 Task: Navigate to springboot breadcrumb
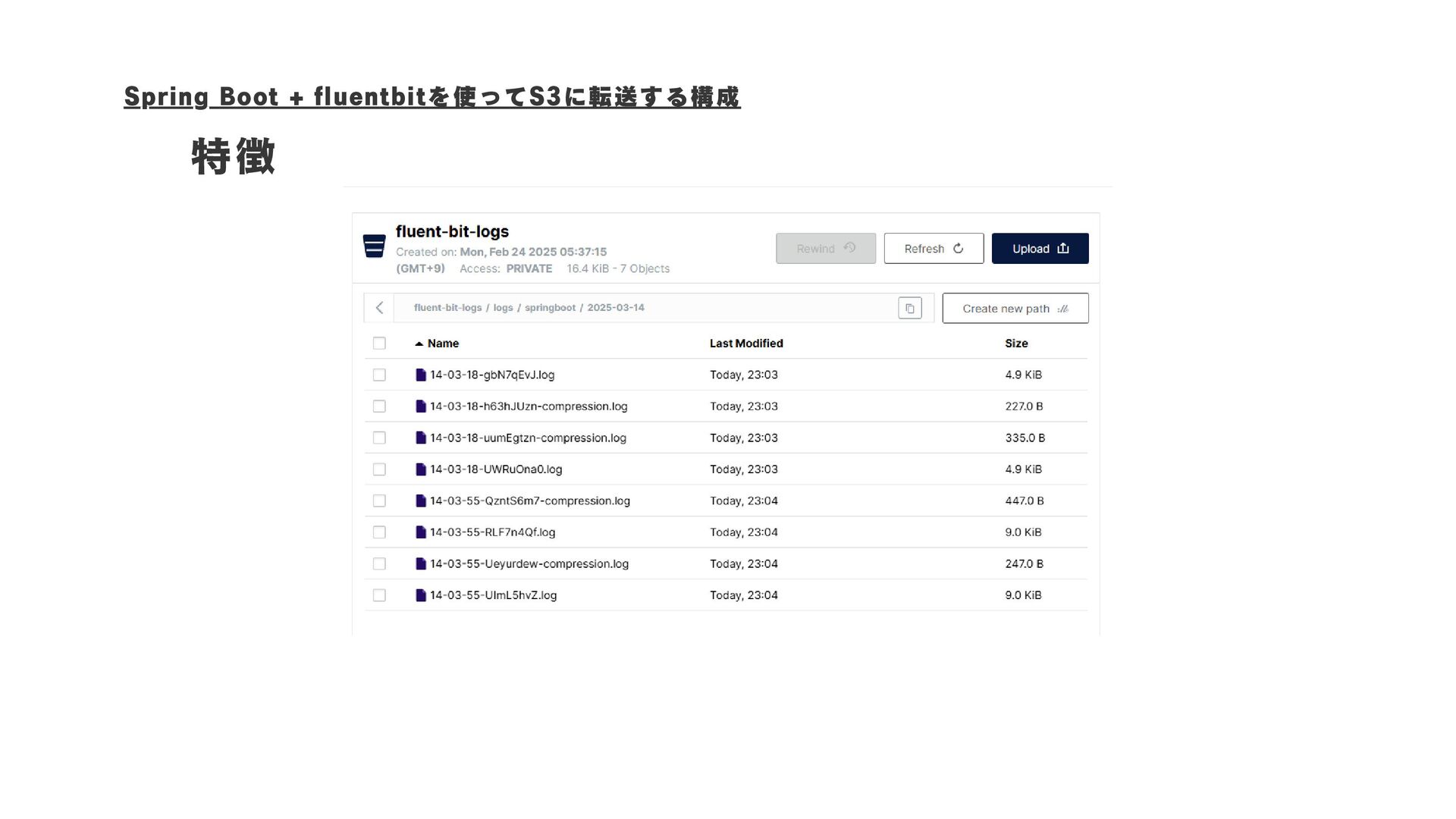click(550, 308)
